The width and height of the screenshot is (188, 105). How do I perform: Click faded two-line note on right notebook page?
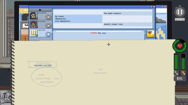100,71
